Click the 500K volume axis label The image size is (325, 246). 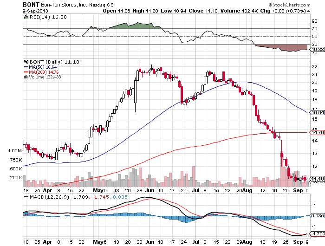[x=16, y=168]
